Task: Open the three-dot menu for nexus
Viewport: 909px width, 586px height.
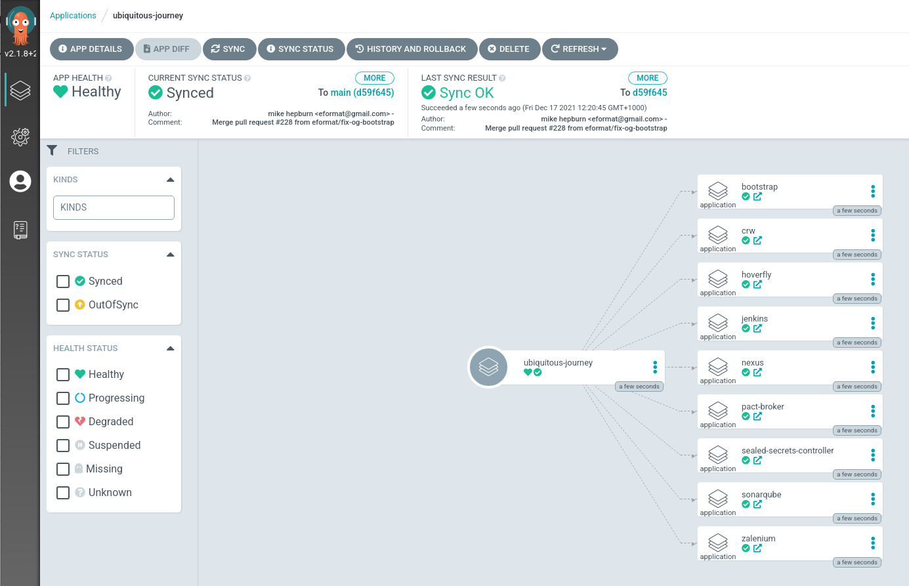Action: coord(872,367)
